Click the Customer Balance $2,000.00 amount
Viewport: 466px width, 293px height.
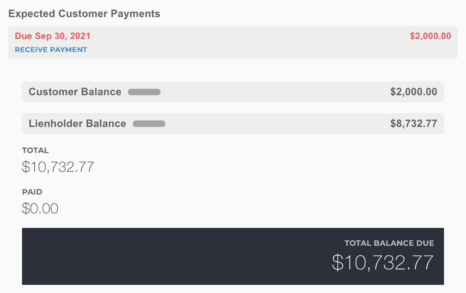coord(413,92)
